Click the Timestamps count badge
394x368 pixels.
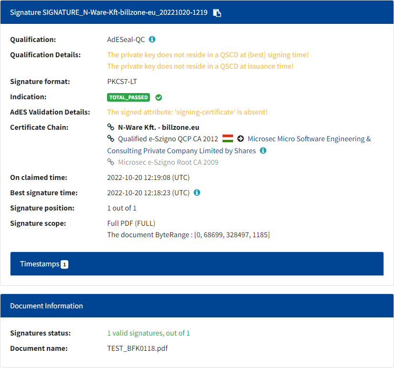pos(64,264)
